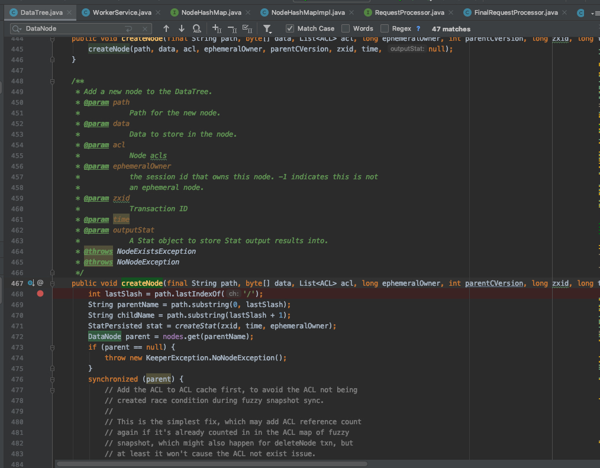Clear the DataNode search text
The height and width of the screenshot is (468, 600).
(144, 29)
